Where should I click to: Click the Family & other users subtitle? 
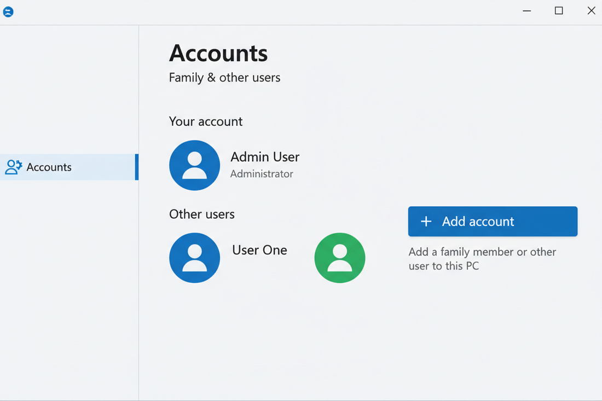[x=224, y=78]
